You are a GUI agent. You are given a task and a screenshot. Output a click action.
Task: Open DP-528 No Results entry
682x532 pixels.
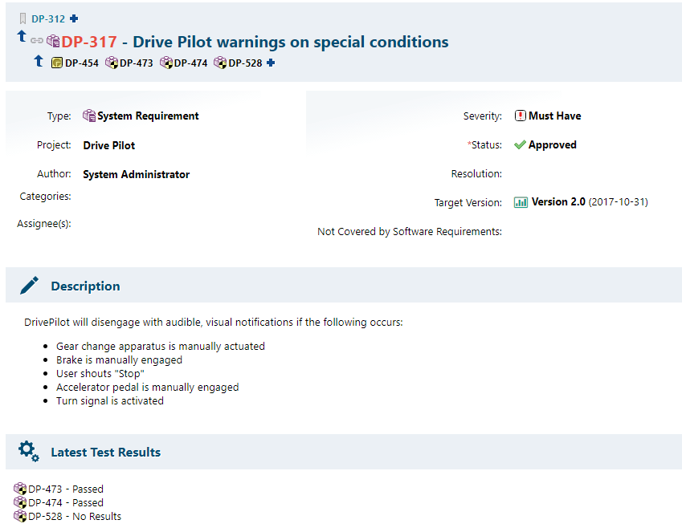pyautogui.click(x=74, y=516)
